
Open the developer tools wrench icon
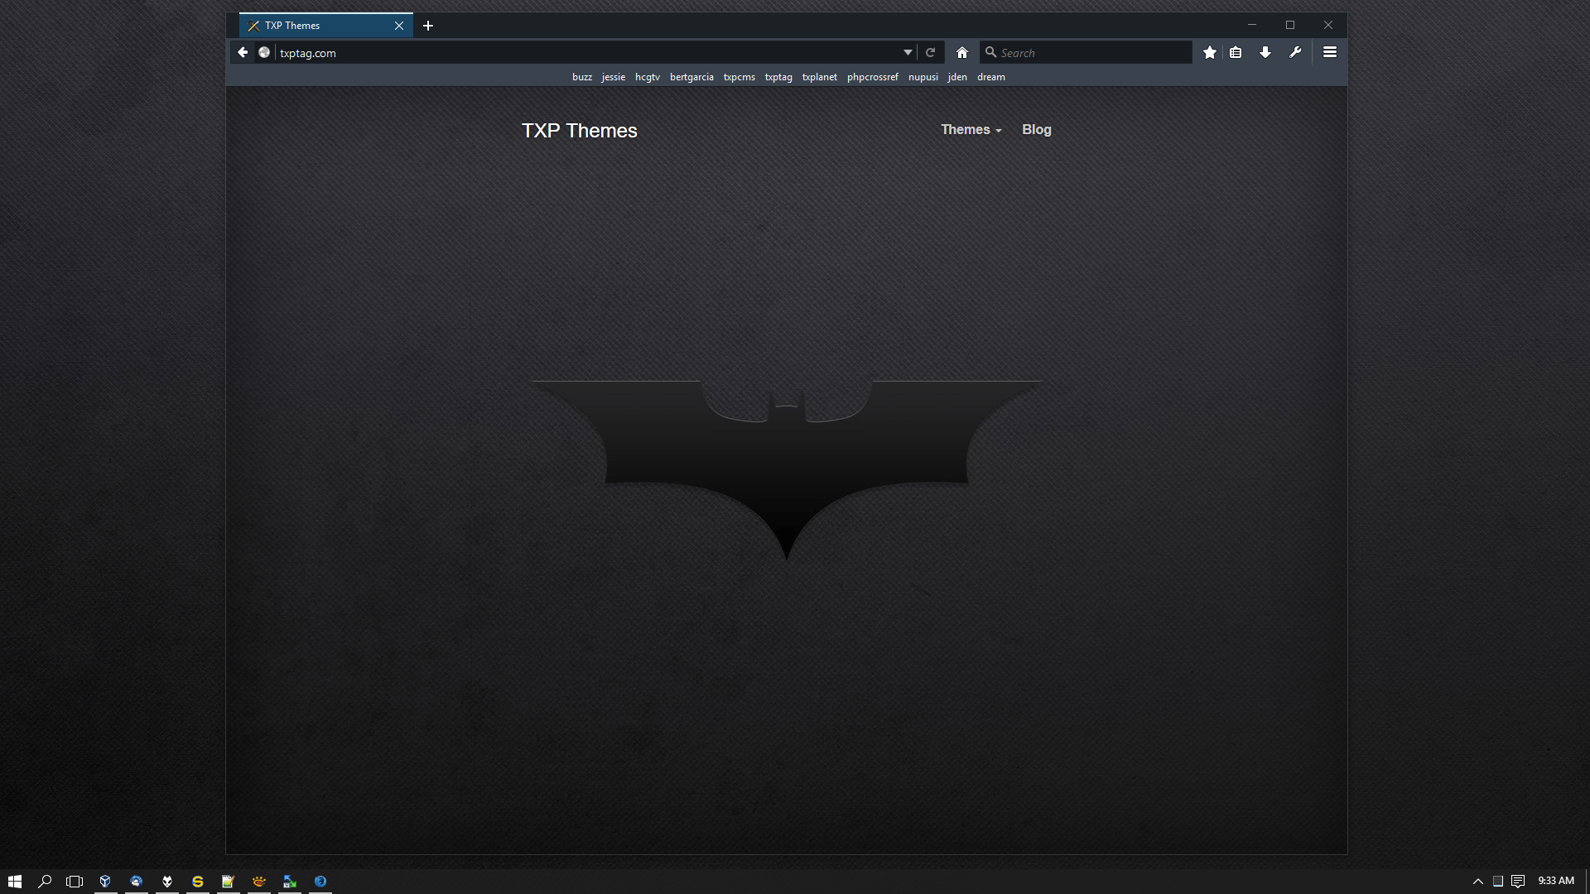point(1295,52)
